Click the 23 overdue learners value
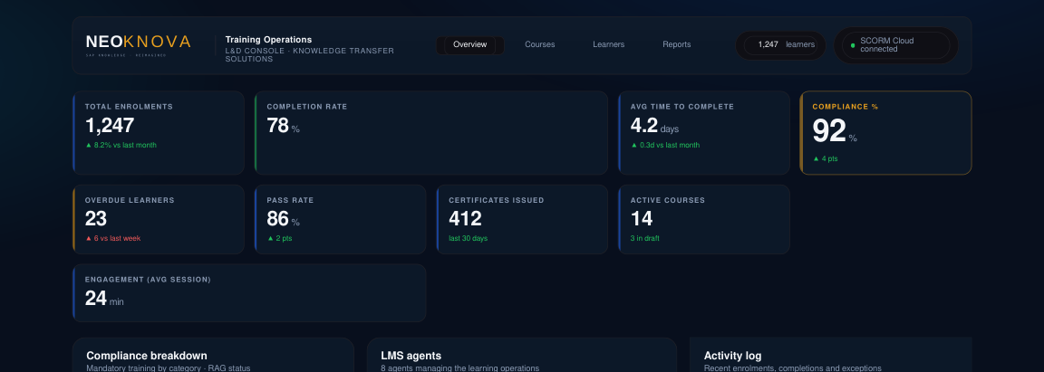Viewport: 1044px width, 372px height. click(x=96, y=218)
